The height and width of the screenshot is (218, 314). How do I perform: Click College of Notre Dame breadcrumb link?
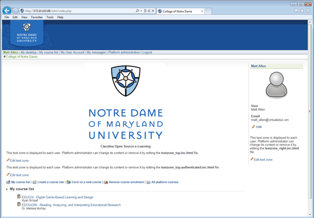point(22,57)
